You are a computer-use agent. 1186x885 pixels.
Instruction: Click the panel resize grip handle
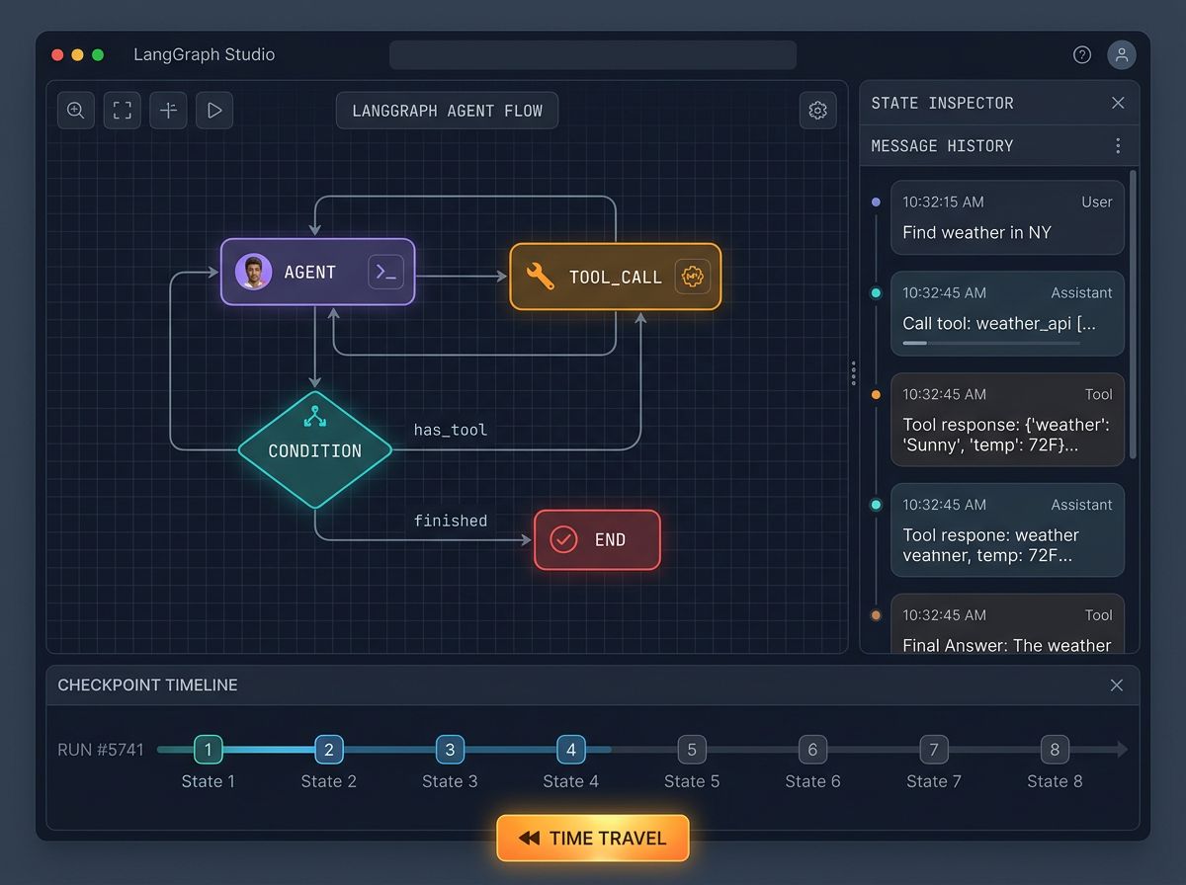(854, 373)
